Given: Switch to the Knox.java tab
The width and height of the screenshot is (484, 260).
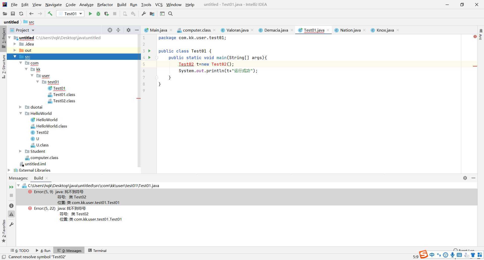Looking at the screenshot, I should tap(385, 30).
